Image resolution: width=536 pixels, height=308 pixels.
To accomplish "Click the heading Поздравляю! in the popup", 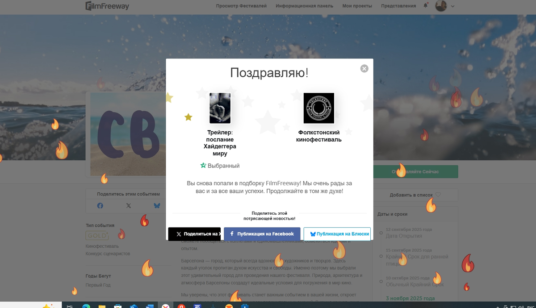I will [269, 73].
